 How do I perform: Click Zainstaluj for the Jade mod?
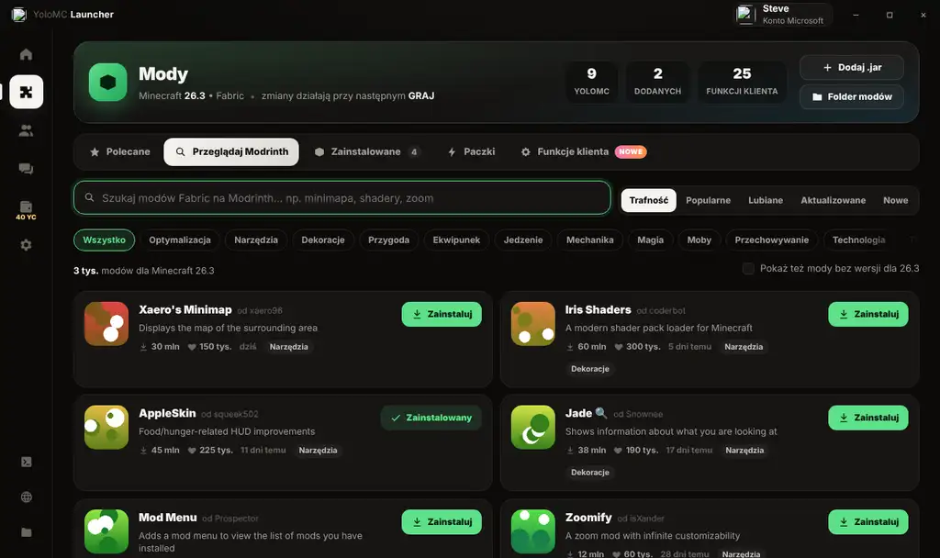(868, 418)
